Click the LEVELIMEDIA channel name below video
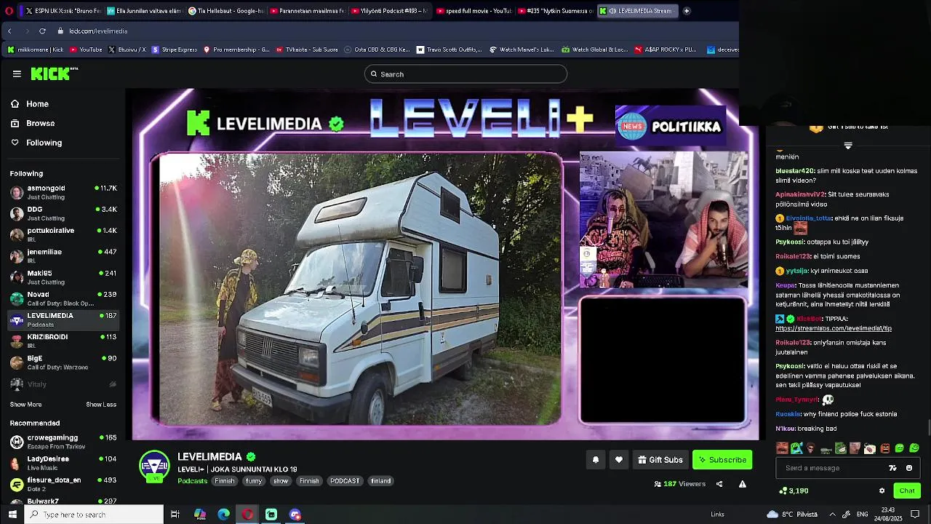Image resolution: width=931 pixels, height=524 pixels. [209, 456]
